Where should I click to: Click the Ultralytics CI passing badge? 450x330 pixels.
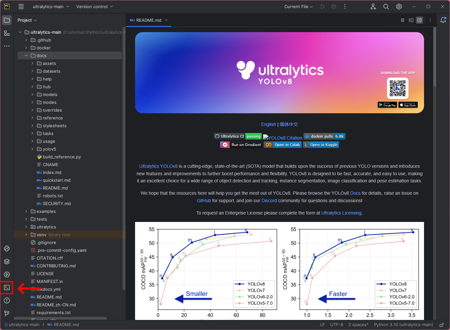pyautogui.click(x=238, y=136)
